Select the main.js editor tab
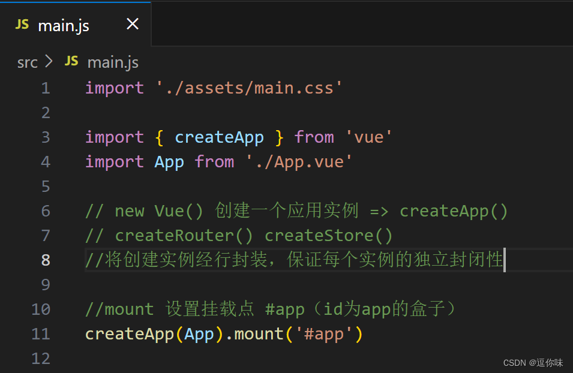This screenshot has height=373, width=573. 64,25
